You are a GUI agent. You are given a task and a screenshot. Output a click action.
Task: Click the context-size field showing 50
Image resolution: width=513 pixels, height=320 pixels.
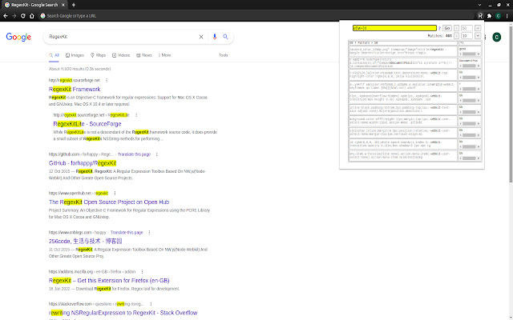click(x=467, y=29)
